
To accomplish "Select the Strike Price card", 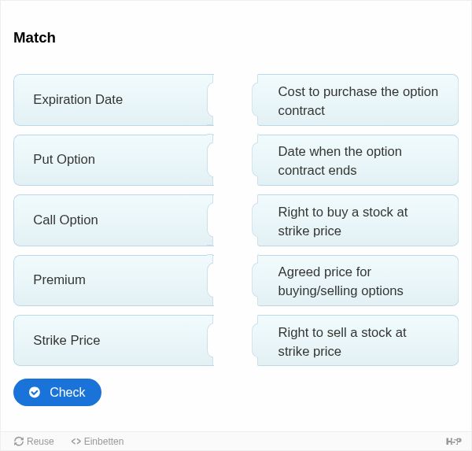I will tap(113, 341).
